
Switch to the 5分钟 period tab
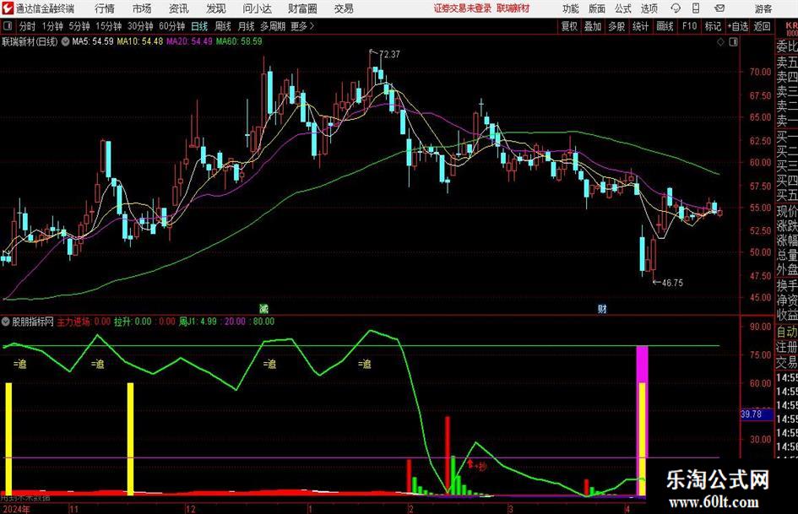(x=79, y=26)
